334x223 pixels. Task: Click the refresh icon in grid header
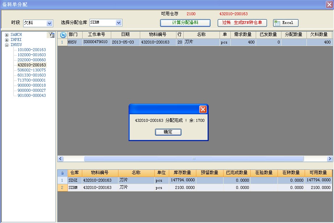[63, 34]
